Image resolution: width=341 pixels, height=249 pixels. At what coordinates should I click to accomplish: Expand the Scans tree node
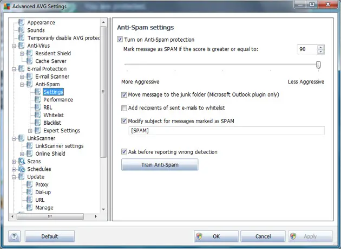tap(14, 162)
